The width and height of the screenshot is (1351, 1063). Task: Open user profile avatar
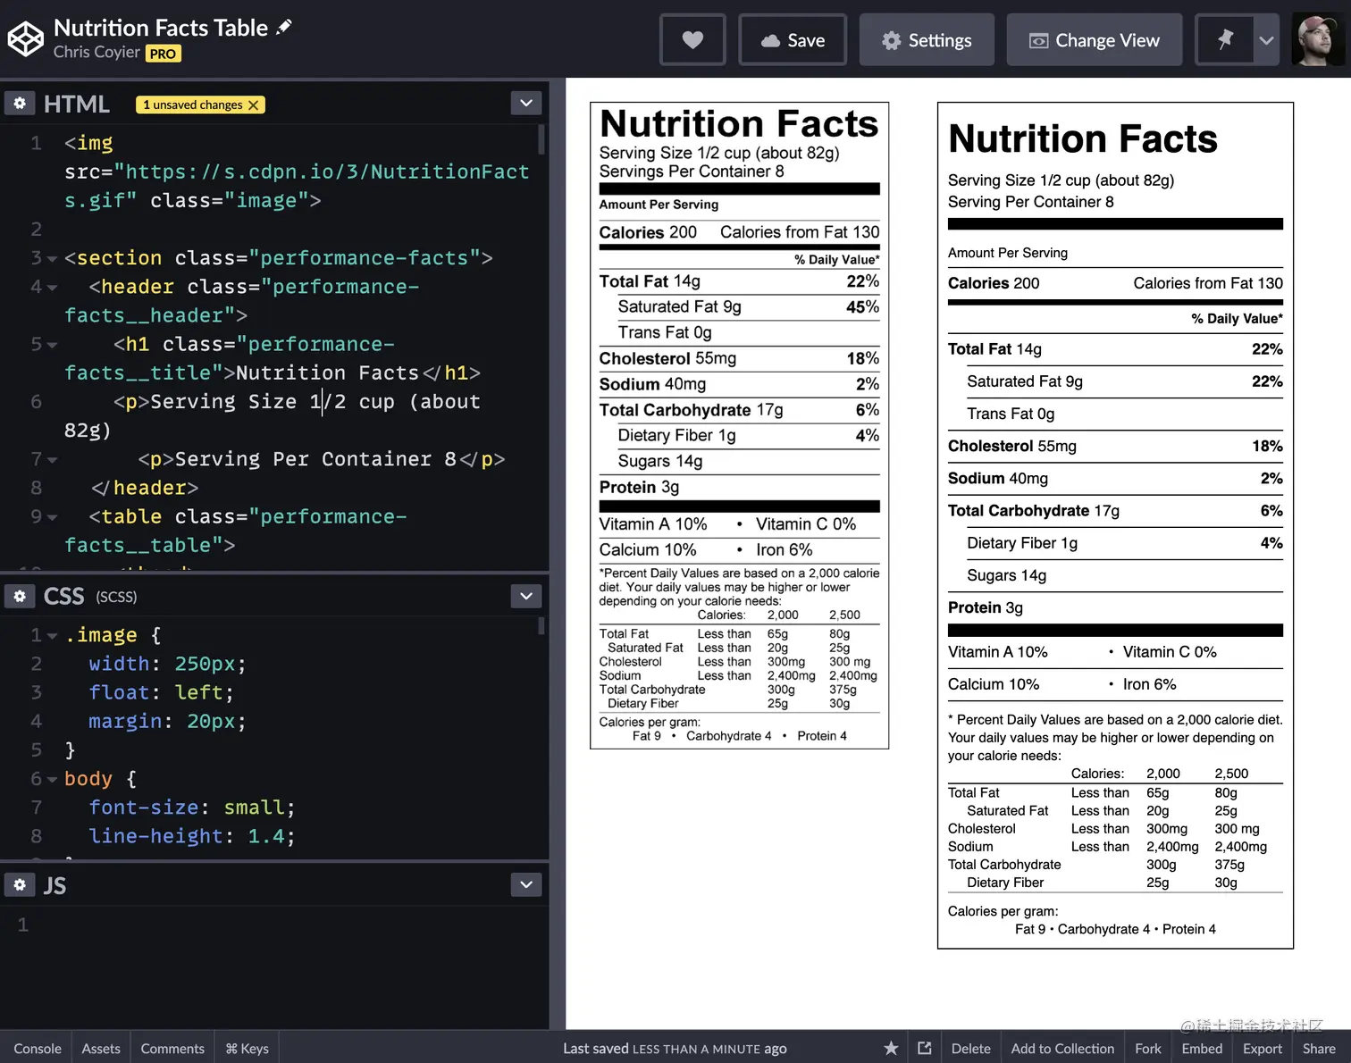1318,40
